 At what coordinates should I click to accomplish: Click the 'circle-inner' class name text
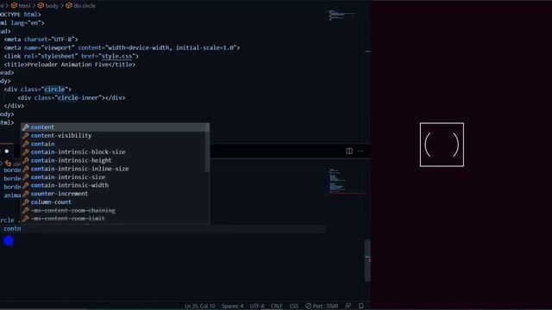tap(78, 97)
